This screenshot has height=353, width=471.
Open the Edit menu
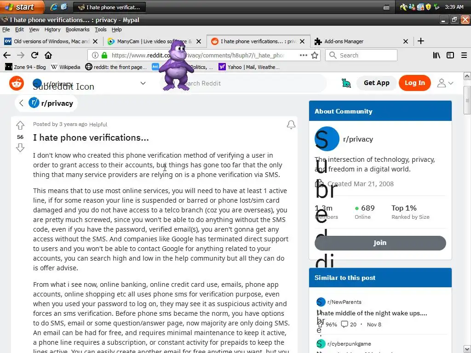click(x=19, y=29)
